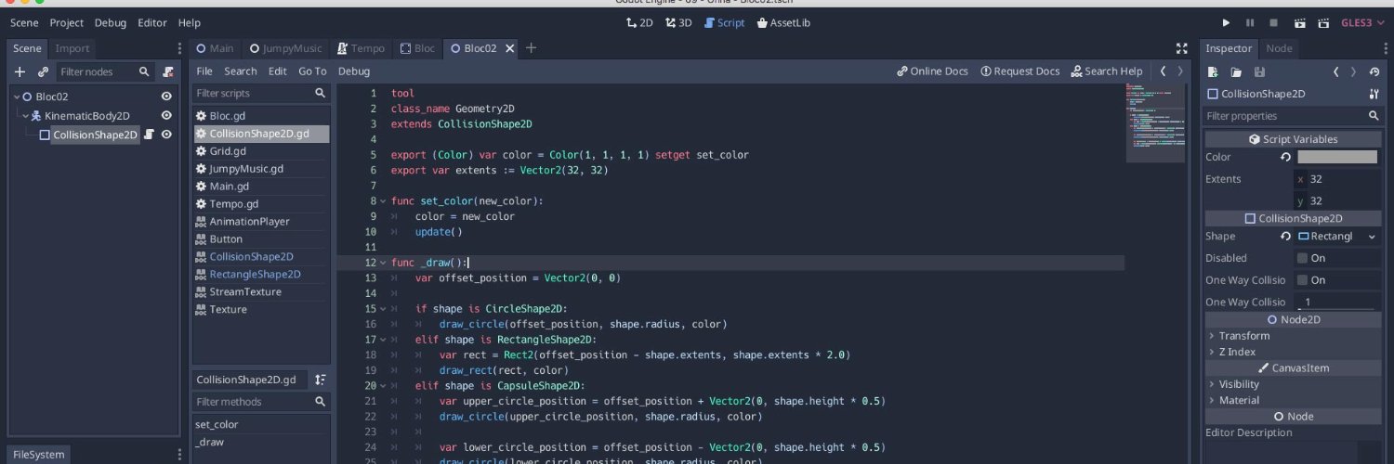Open Inspector object history icon
The height and width of the screenshot is (464, 1394).
point(1374,71)
